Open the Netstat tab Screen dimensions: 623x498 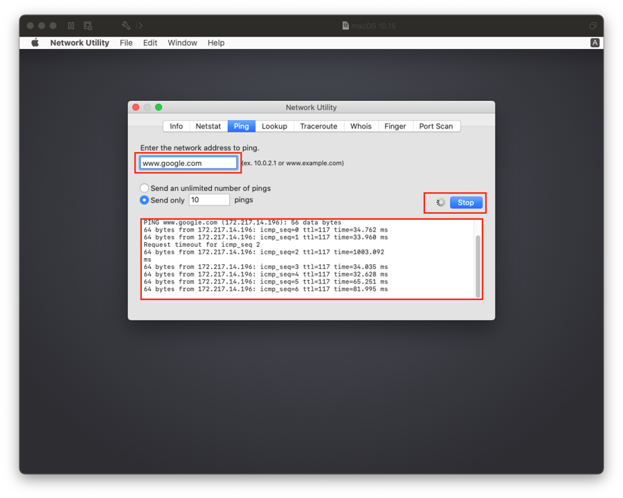pos(208,126)
